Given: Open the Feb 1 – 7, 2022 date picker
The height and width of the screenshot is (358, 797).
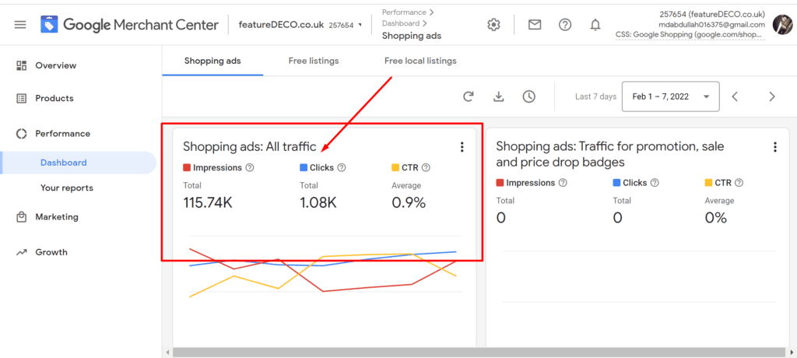Looking at the screenshot, I should pos(670,97).
